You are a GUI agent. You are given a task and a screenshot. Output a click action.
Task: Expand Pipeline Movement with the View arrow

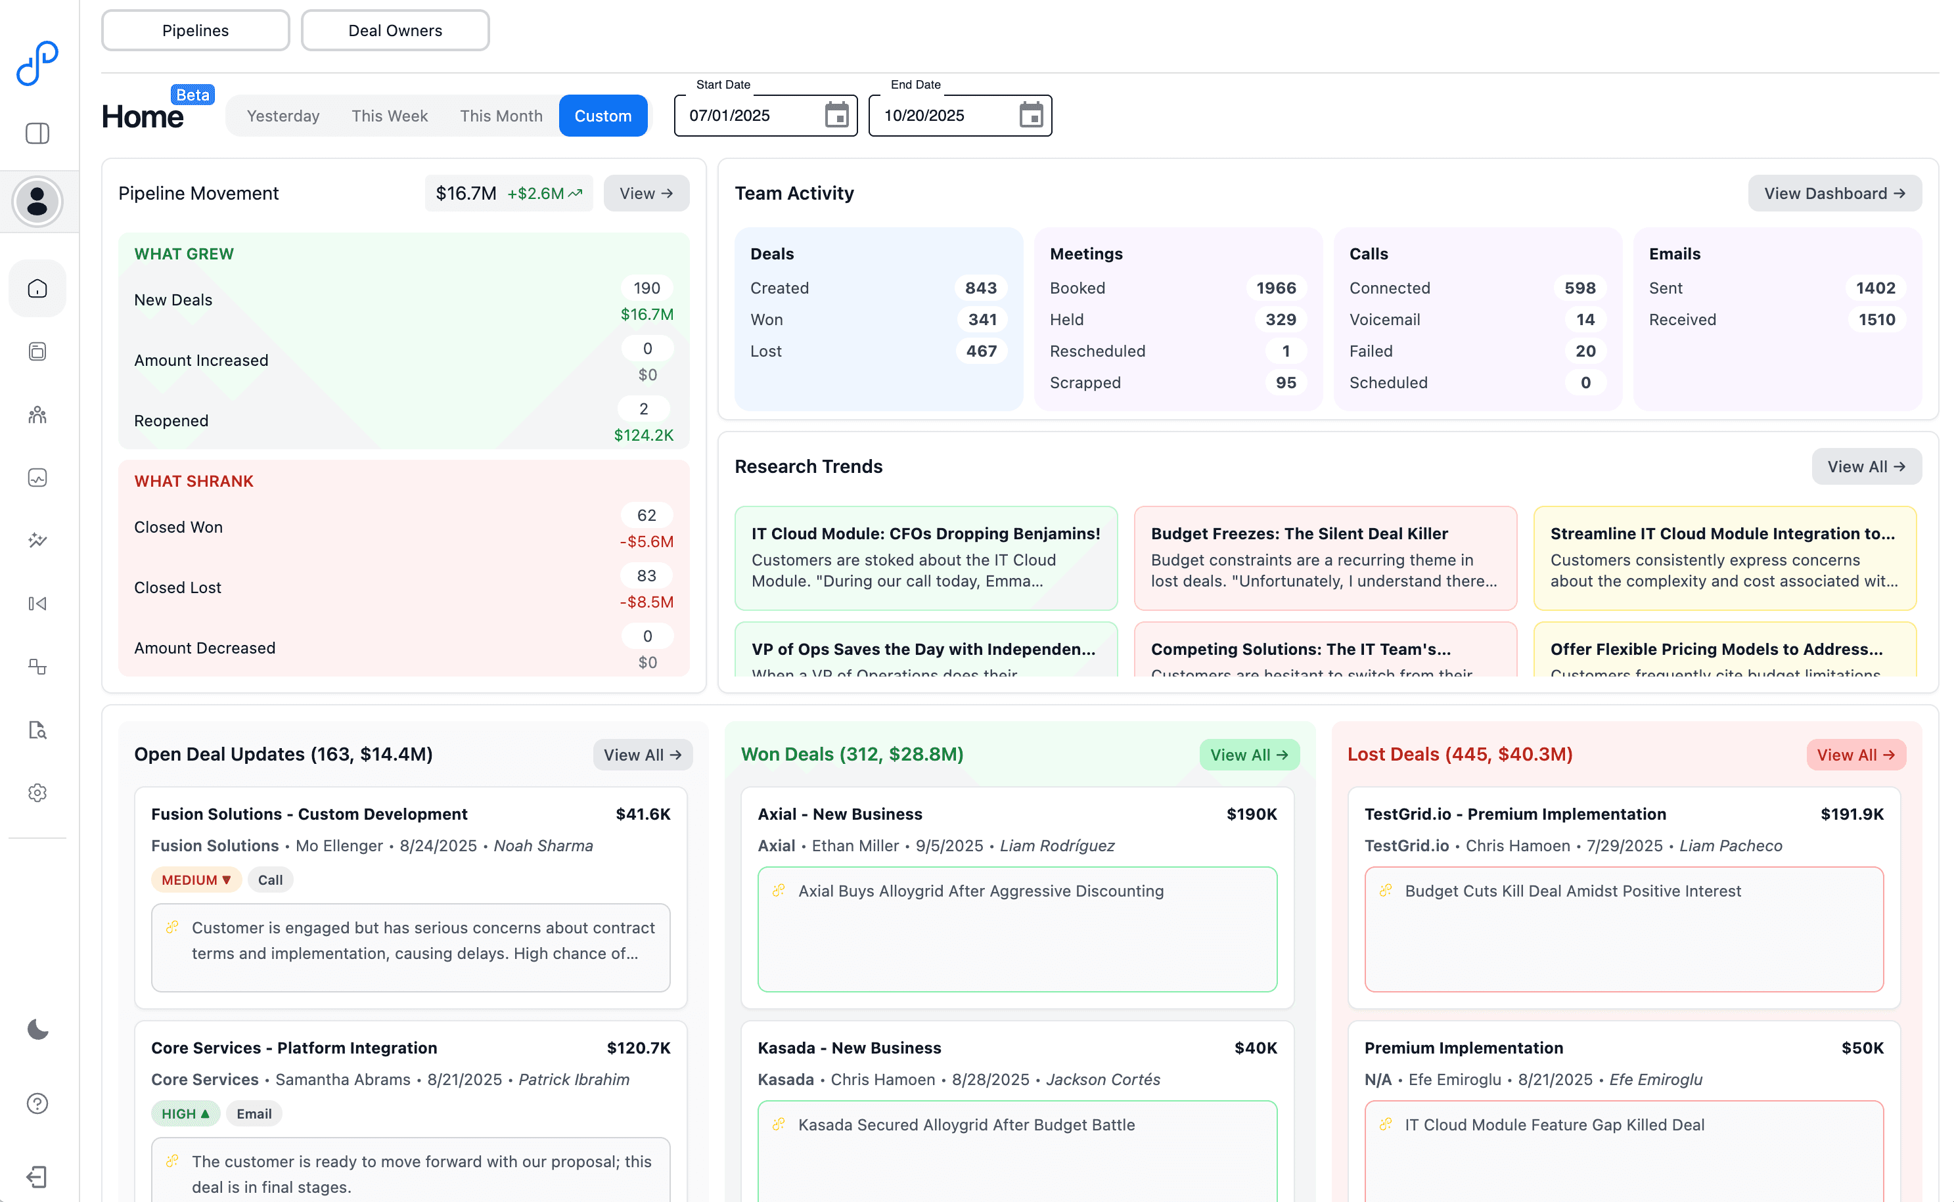645,192
